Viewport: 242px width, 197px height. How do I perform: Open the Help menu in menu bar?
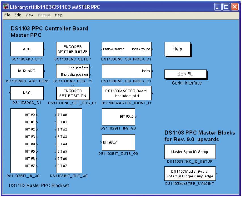coord(58,15)
